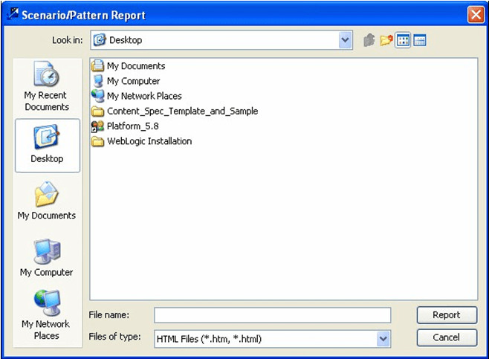Select My Documents icon in file list

[97, 66]
